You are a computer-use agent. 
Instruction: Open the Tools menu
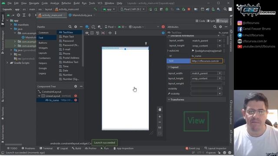(92, 3)
